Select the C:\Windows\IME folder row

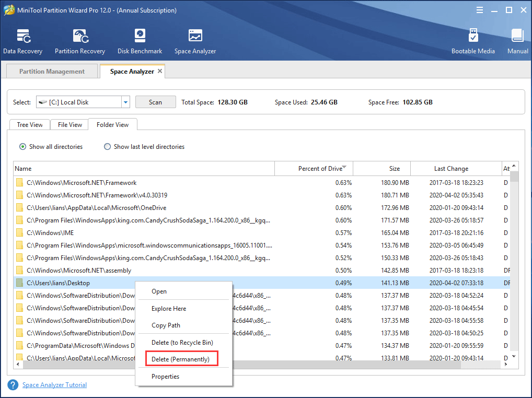tap(262, 233)
